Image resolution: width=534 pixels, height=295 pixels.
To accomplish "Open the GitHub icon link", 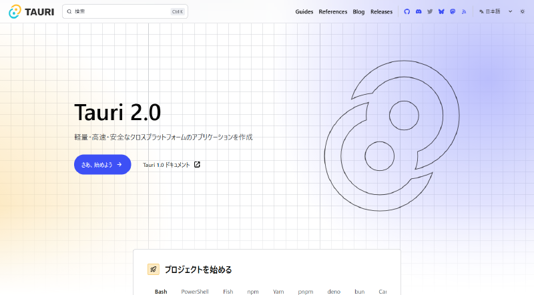I will (x=407, y=11).
